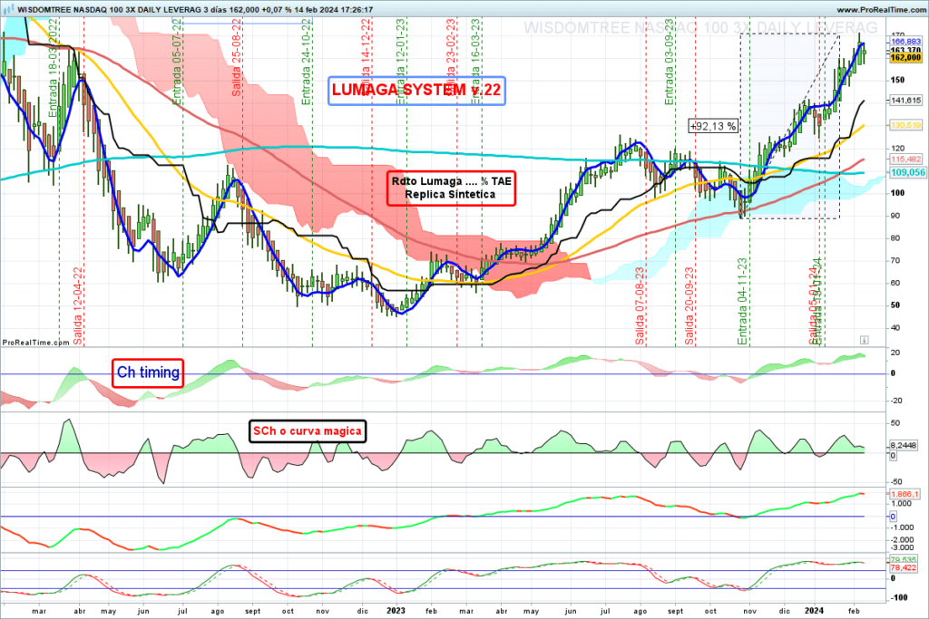Click the blue 166,883 price axis label
The height and width of the screenshot is (619, 929).
[905, 42]
